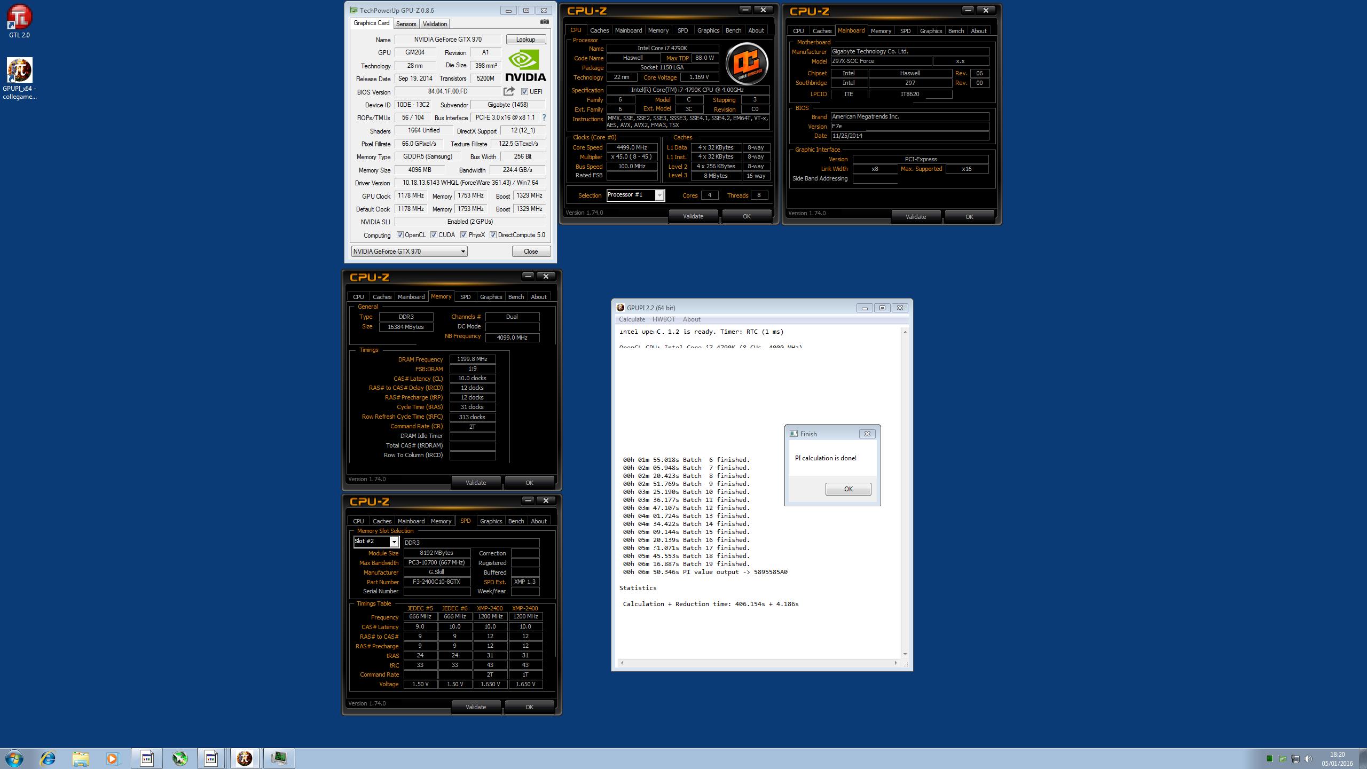Click the Super Overclock logo in CPU-Z
Viewport: 1367px width, 769px height.
click(747, 64)
